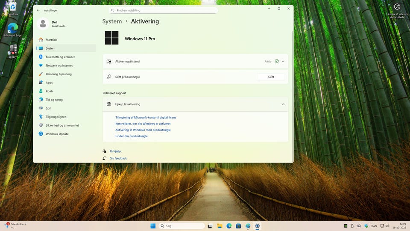Collapse the Hjælp til aktivering section
This screenshot has width=410, height=231.
pos(283,104)
